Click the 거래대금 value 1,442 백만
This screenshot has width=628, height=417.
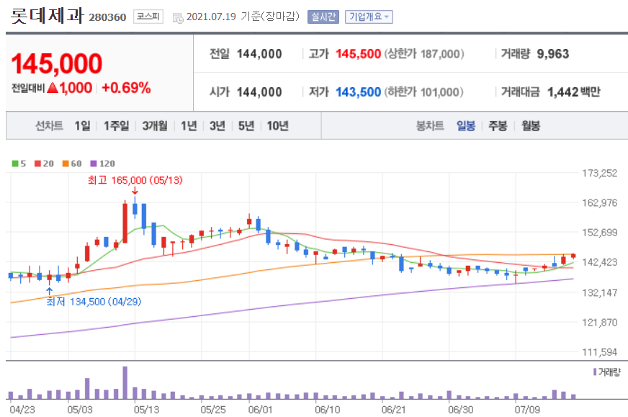tap(573, 92)
